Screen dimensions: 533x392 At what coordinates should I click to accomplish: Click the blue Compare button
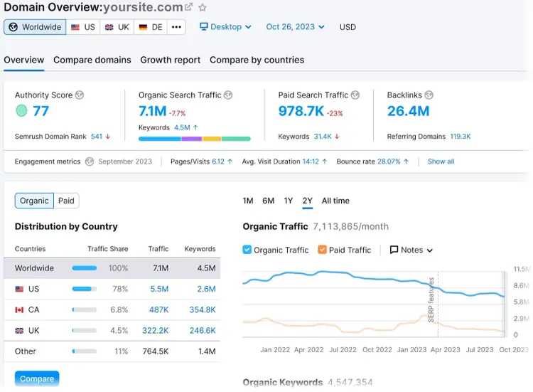[x=37, y=378]
